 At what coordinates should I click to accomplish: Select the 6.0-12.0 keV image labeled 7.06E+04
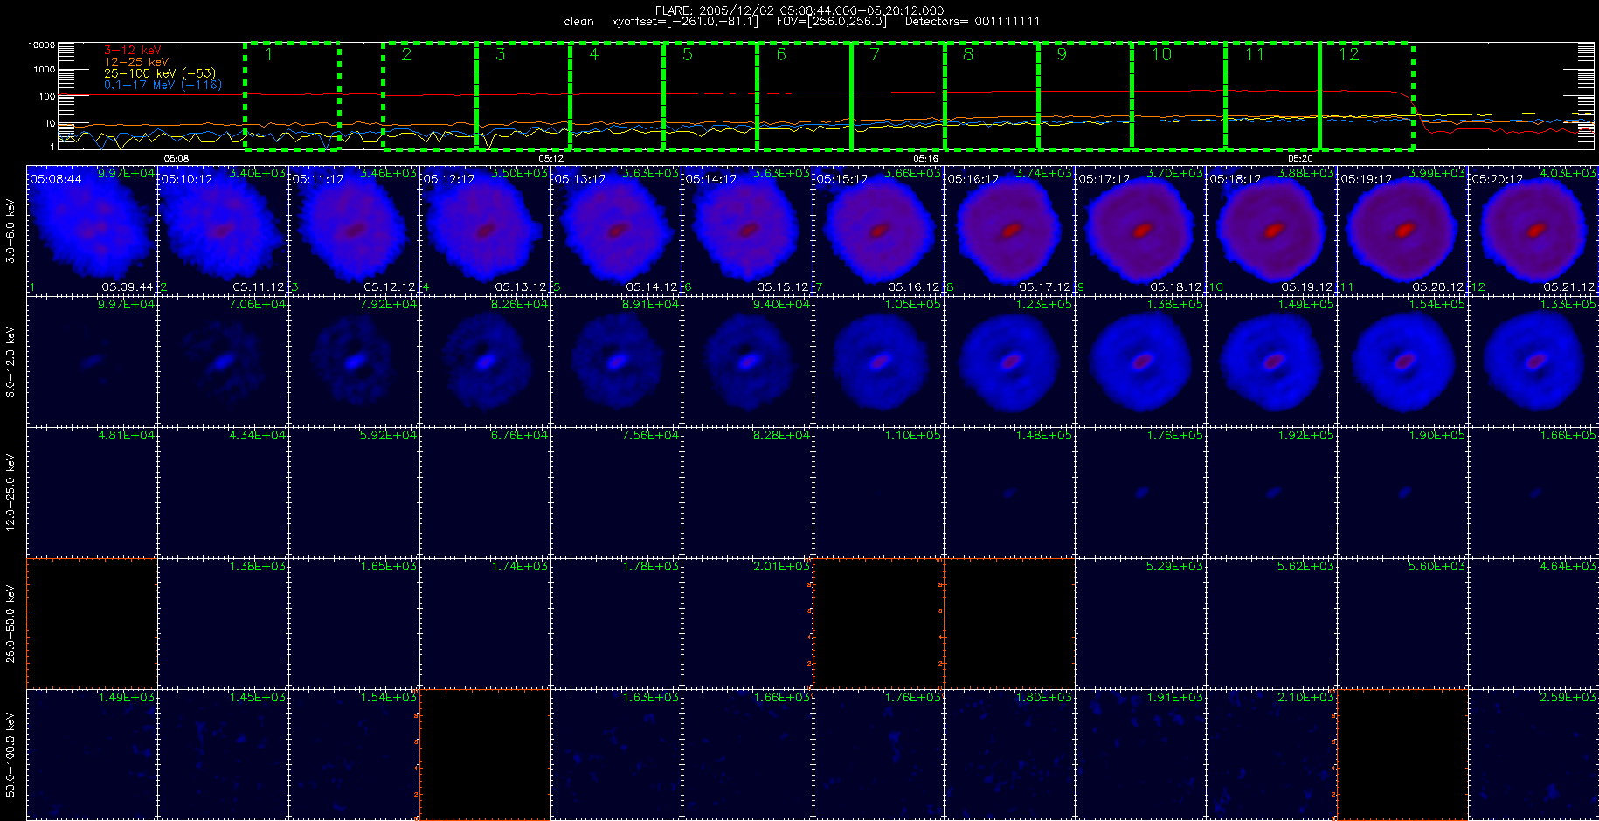pyautogui.click(x=223, y=362)
